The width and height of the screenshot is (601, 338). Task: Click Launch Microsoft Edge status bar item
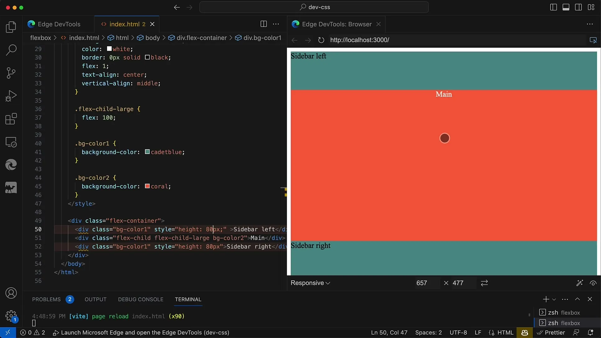click(141, 333)
